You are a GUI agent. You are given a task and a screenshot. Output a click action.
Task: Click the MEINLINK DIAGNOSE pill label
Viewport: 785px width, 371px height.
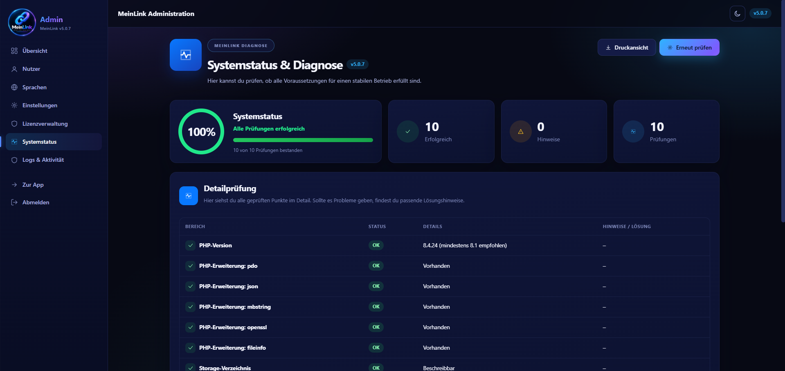241,45
